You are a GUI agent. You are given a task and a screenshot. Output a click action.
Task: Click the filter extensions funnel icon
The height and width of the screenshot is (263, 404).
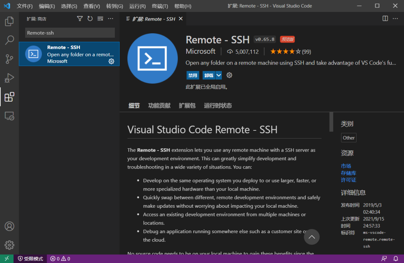(x=80, y=19)
